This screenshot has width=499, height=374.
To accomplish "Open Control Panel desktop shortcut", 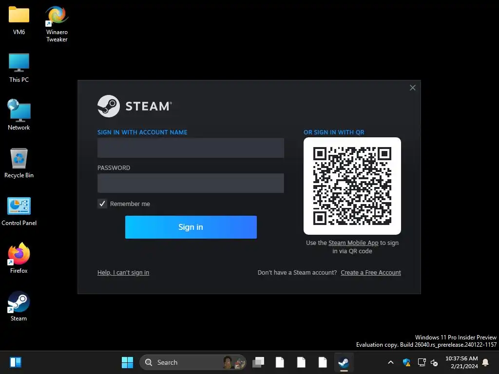I will [19, 211].
